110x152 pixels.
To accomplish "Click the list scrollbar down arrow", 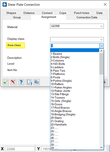I will tap(101, 147).
